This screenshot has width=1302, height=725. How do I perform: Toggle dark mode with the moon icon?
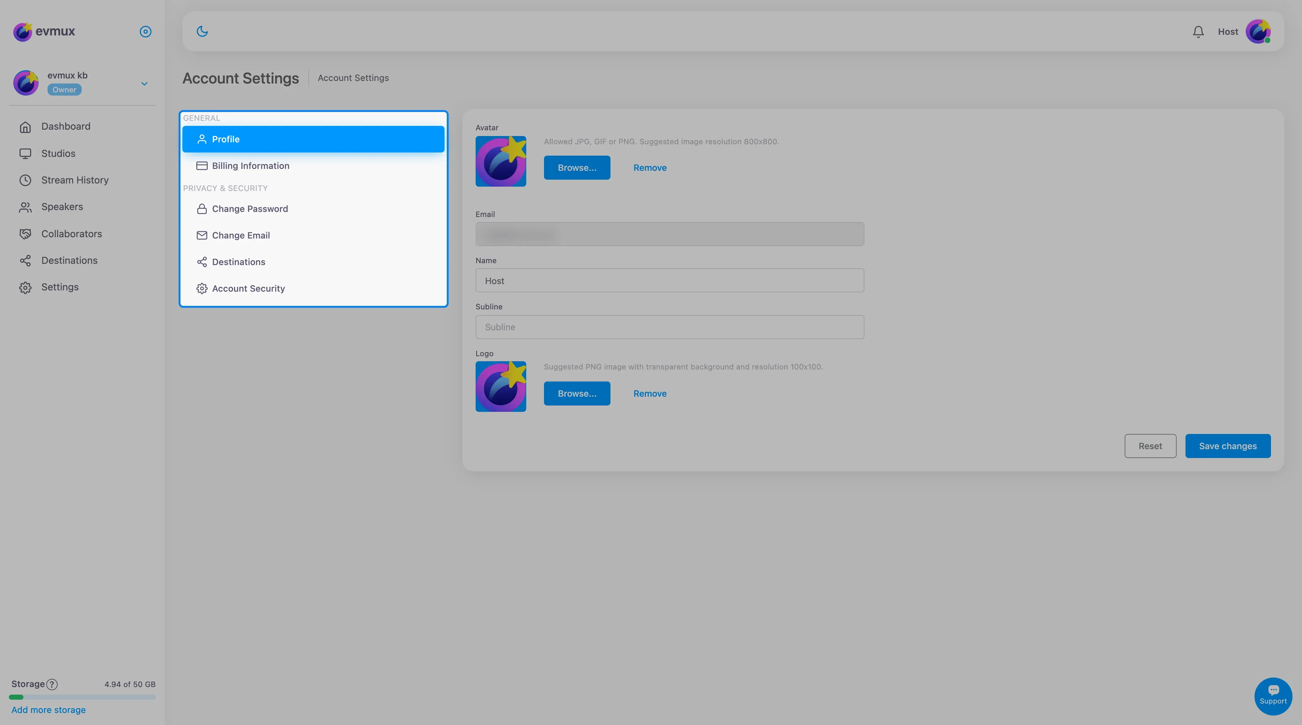tap(202, 31)
